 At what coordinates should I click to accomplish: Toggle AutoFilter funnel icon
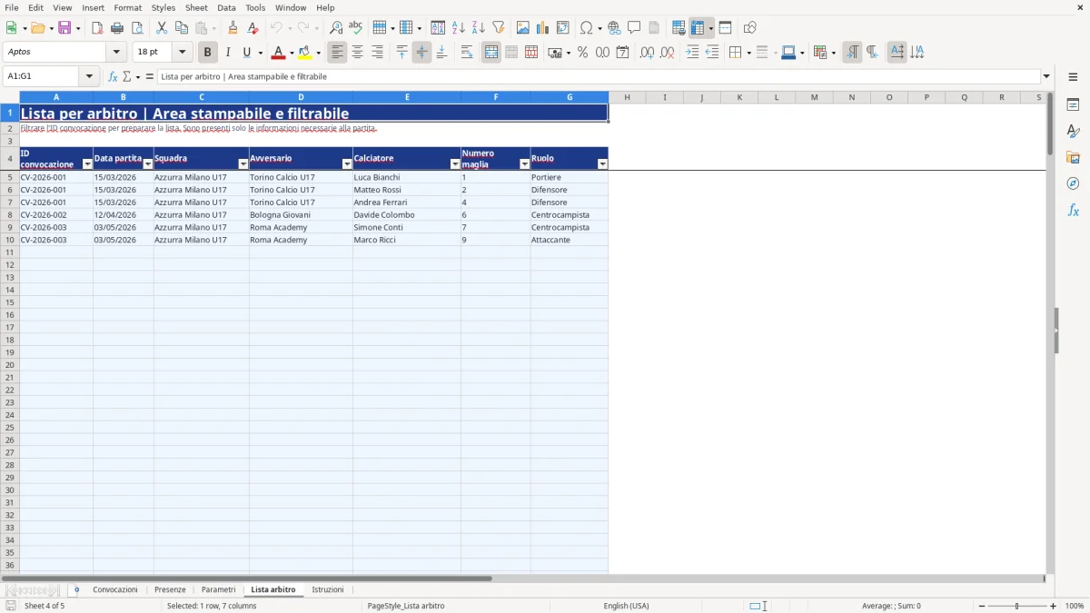(498, 28)
